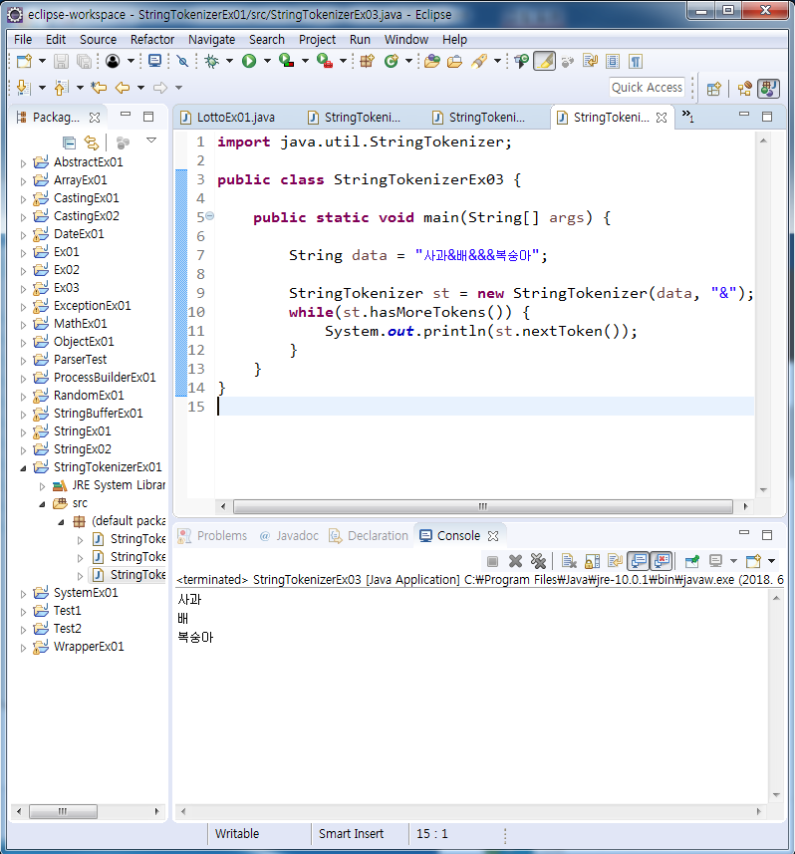Collapse the main method fold marker
Image resolution: width=795 pixels, height=854 pixels.
pyautogui.click(x=210, y=215)
